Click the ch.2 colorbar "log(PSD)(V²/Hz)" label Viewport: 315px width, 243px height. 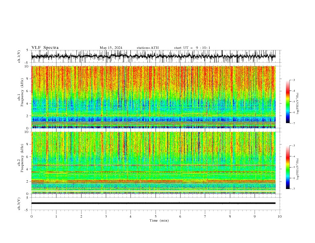coord(297,169)
